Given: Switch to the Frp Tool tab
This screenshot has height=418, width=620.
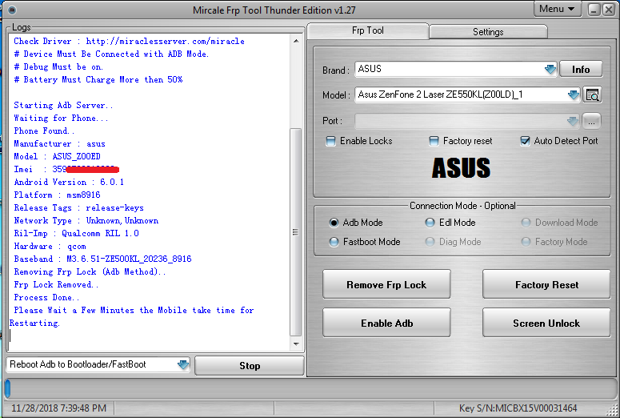Looking at the screenshot, I should coord(368,30).
